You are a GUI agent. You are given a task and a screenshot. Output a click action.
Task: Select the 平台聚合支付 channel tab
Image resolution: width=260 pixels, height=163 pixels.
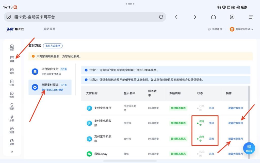50,72
